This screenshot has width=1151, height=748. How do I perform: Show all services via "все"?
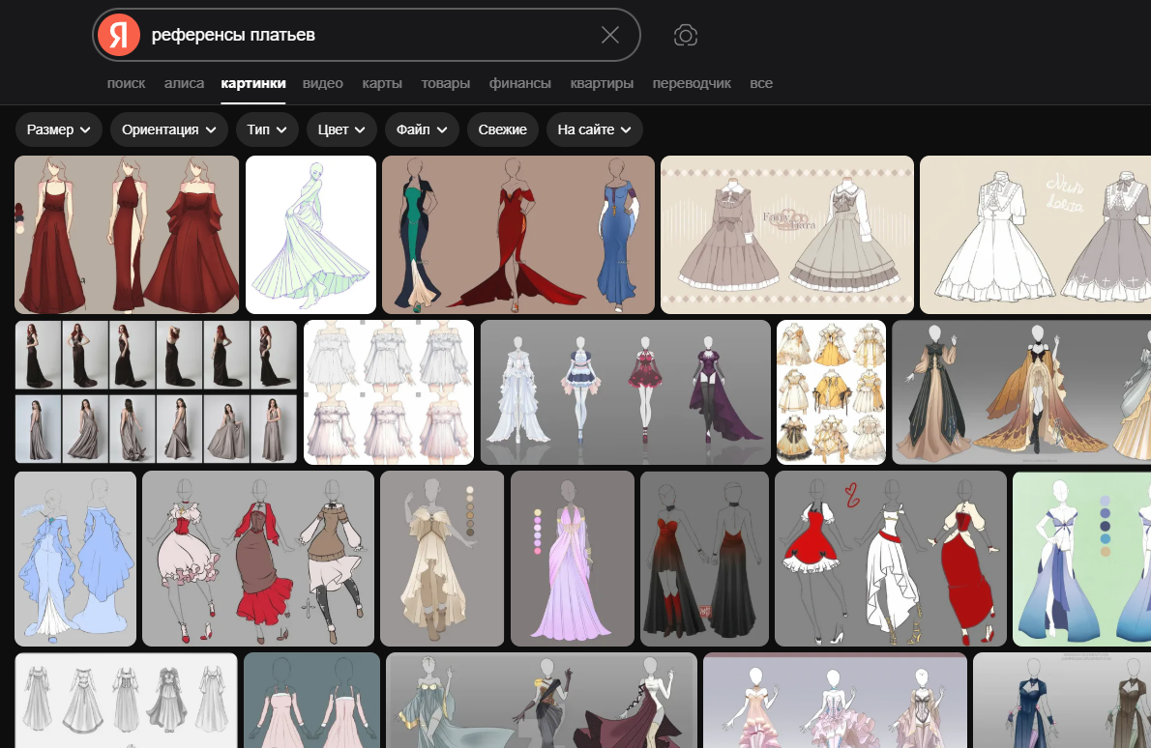pos(761,83)
